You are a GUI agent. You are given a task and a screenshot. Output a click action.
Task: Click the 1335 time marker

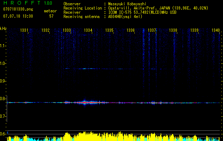pyautogui.click(x=109, y=30)
